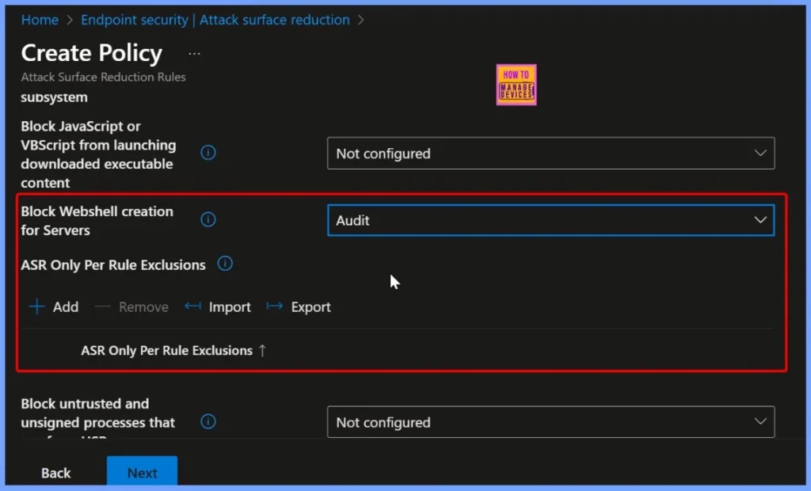Open the Block JavaScript or VBScript setting dropdown

(550, 154)
